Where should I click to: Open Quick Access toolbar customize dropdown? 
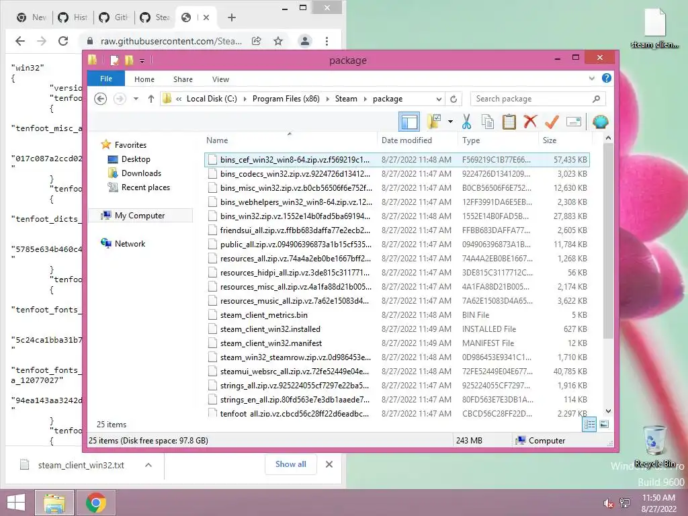(x=142, y=60)
